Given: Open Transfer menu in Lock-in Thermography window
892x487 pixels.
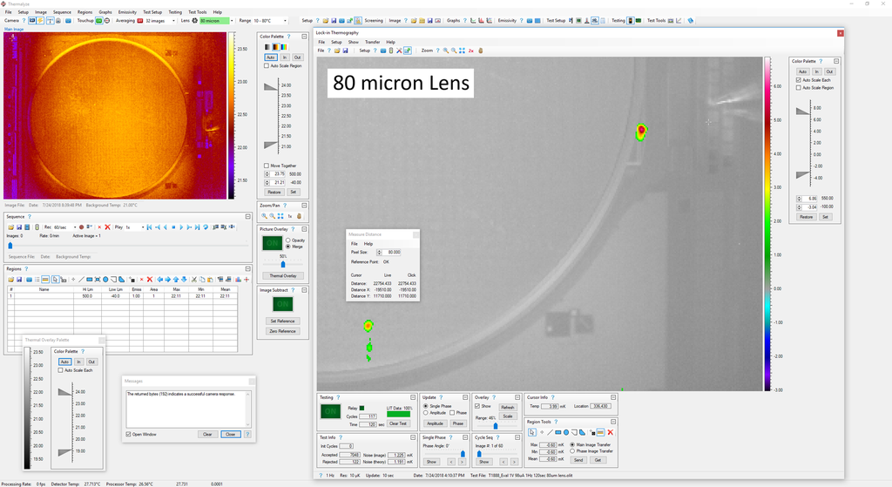Looking at the screenshot, I should pyautogui.click(x=373, y=42).
